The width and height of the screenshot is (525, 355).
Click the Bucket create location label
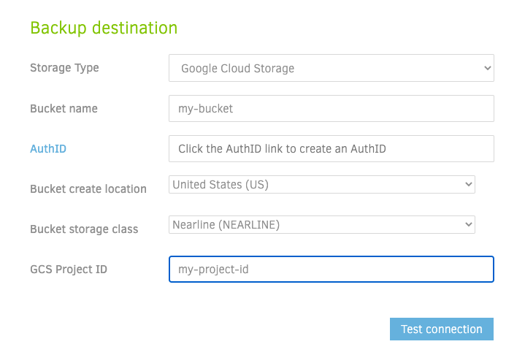click(88, 189)
